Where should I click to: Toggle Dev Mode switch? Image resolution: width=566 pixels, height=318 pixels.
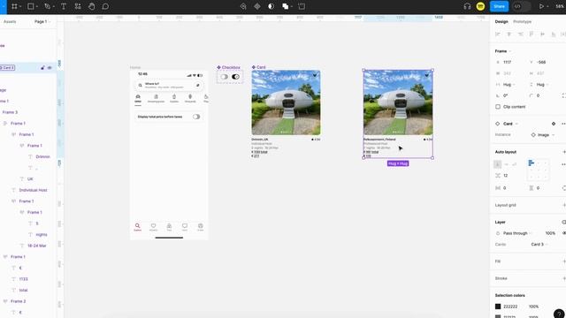[522, 6]
